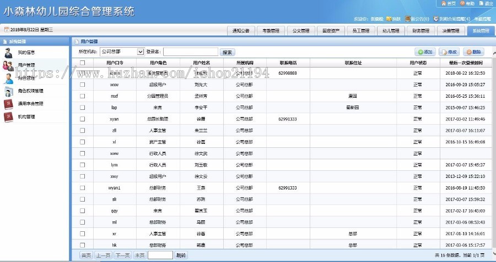Click the 退出 logout link
This screenshot has width=496, height=262.
click(486, 3)
